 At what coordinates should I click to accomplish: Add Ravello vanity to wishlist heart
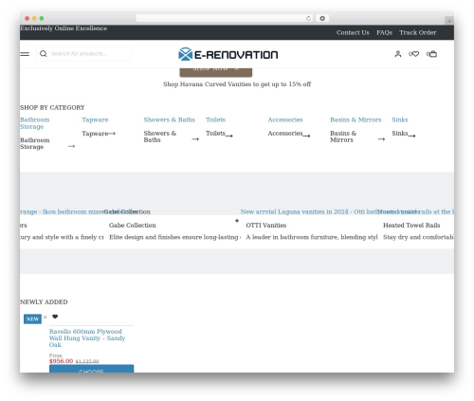[55, 317]
